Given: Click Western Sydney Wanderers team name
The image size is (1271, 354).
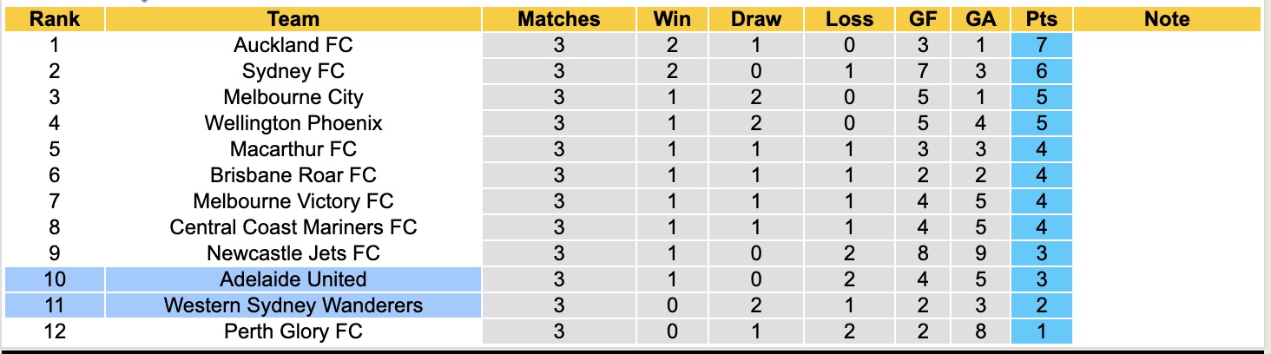Looking at the screenshot, I should [x=293, y=305].
